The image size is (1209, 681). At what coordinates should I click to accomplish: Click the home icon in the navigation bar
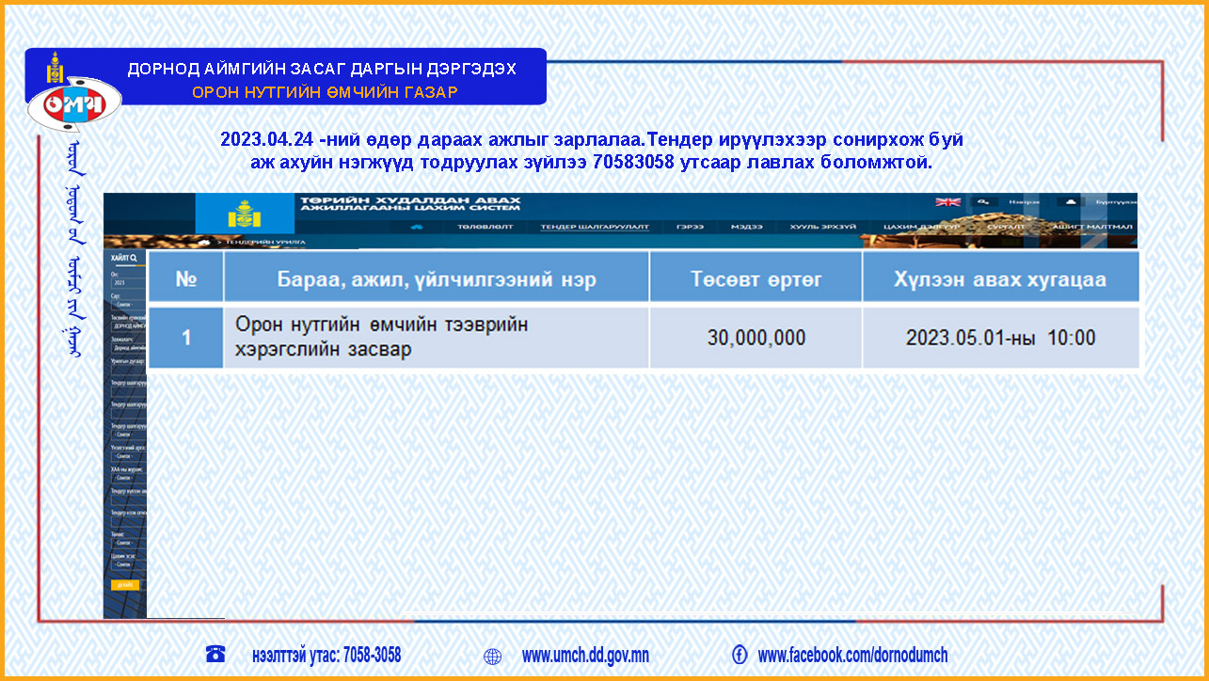[x=417, y=228]
